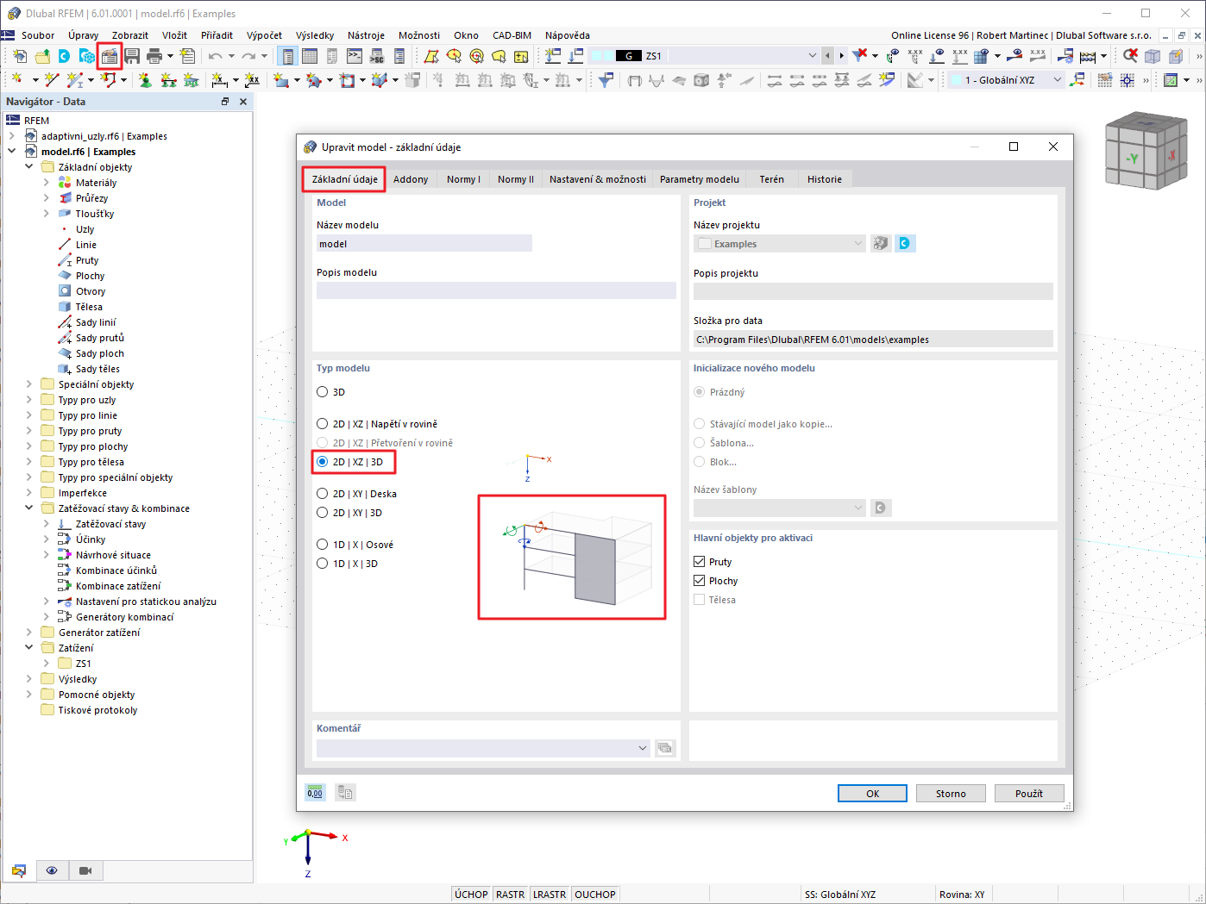Select 1D | X | Osové option
Screen dimensions: 1206x904
pos(323,545)
